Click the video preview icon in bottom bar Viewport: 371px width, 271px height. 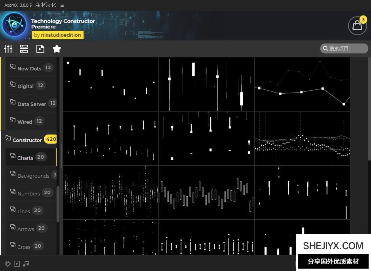[17, 264]
